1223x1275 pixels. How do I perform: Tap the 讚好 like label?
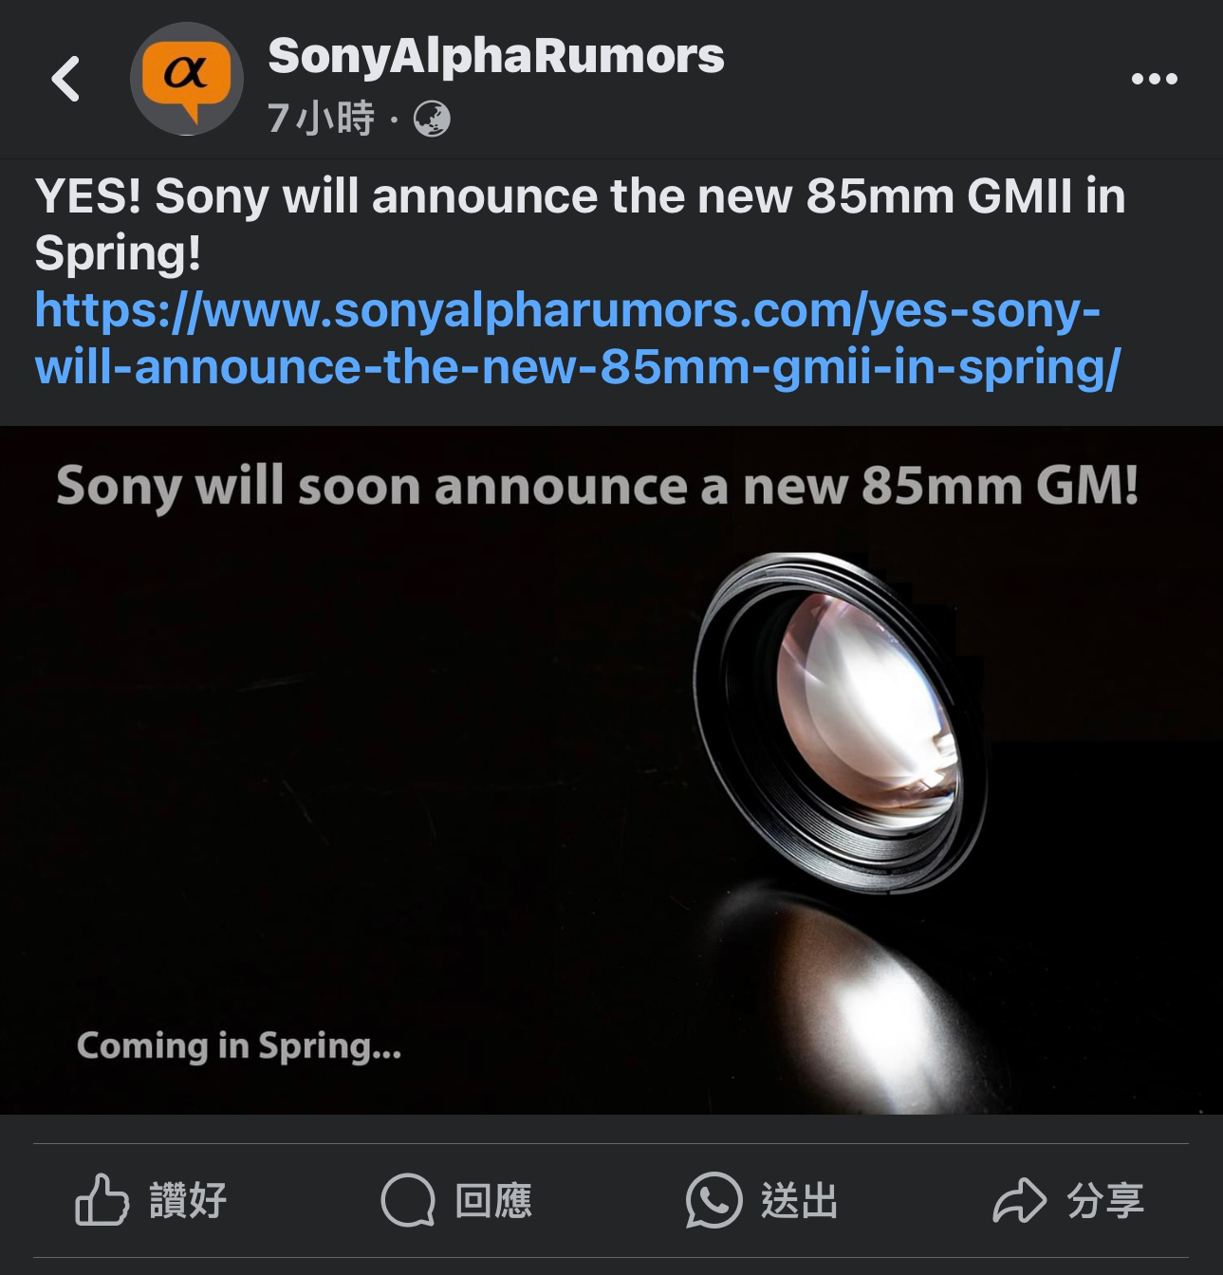[188, 1201]
